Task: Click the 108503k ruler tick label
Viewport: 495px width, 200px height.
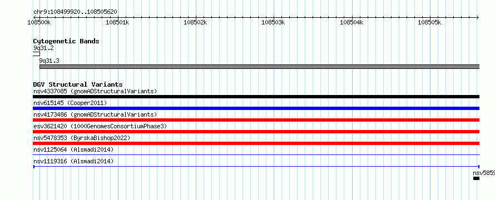Action: coord(274,22)
